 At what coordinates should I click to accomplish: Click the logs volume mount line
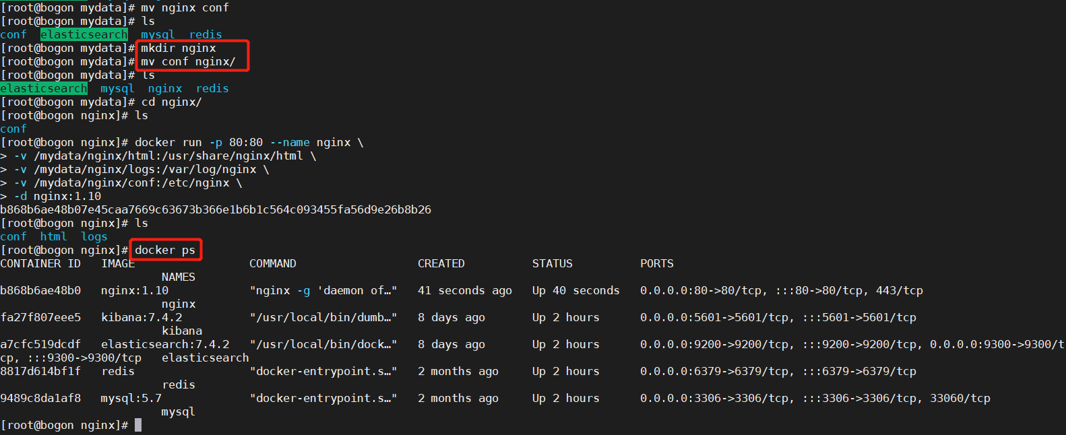pyautogui.click(x=135, y=169)
